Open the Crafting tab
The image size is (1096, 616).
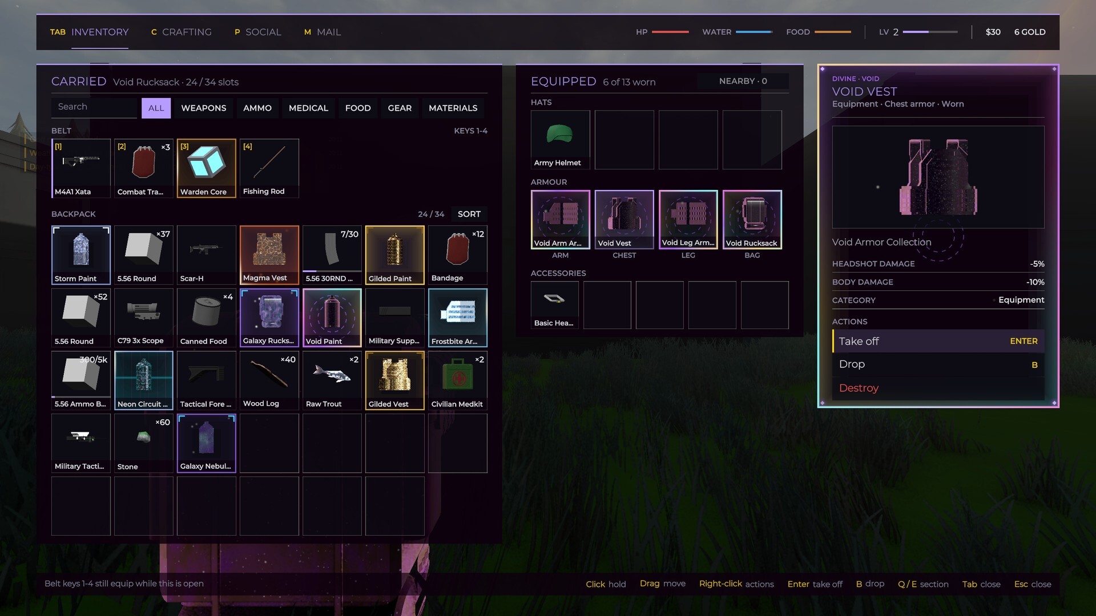pyautogui.click(x=182, y=32)
